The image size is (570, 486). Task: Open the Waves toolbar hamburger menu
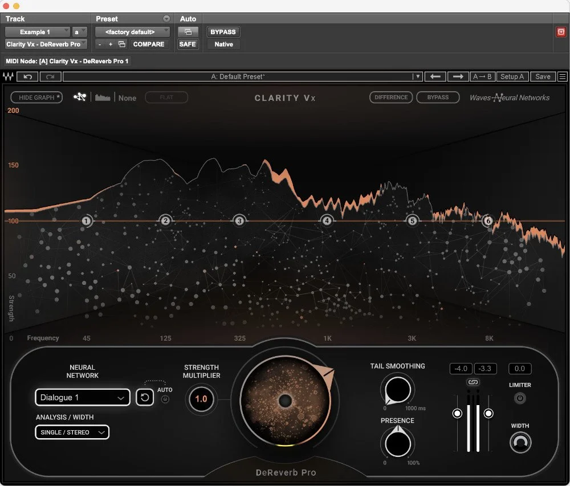(x=563, y=77)
